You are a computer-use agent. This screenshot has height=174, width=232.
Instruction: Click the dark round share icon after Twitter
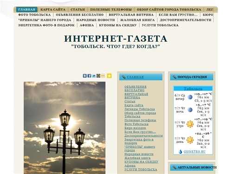point(98,76)
